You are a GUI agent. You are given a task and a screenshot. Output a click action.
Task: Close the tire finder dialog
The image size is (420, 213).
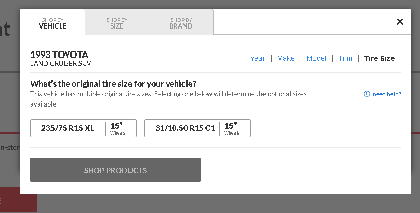point(400,22)
